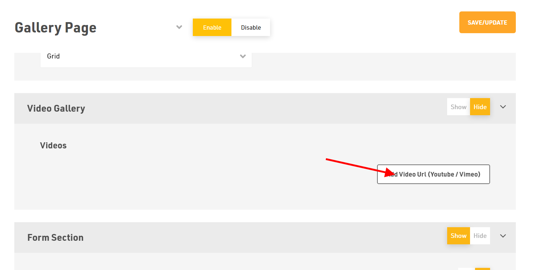This screenshot has height=270, width=533.
Task: Disable the Gallery Page
Action: pos(251,27)
